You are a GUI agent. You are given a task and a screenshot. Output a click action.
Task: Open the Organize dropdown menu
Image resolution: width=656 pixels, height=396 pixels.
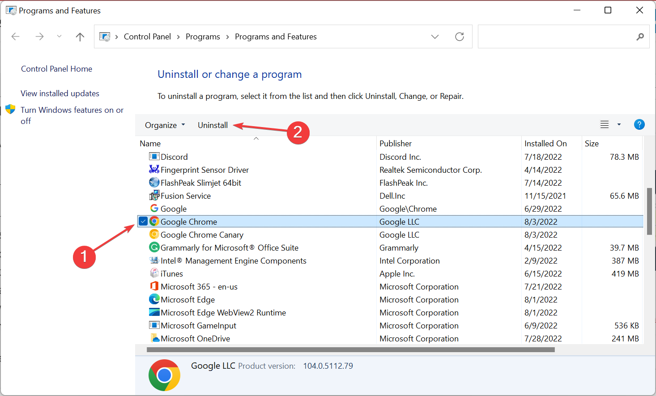pyautogui.click(x=165, y=125)
